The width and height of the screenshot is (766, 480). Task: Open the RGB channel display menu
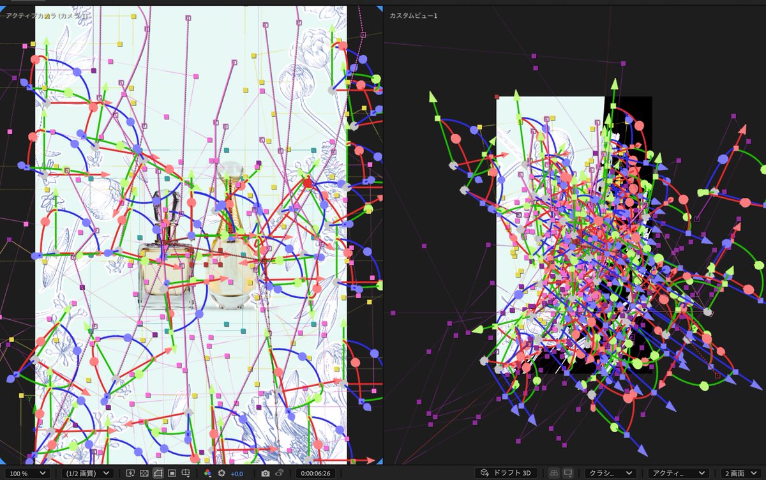(207, 473)
